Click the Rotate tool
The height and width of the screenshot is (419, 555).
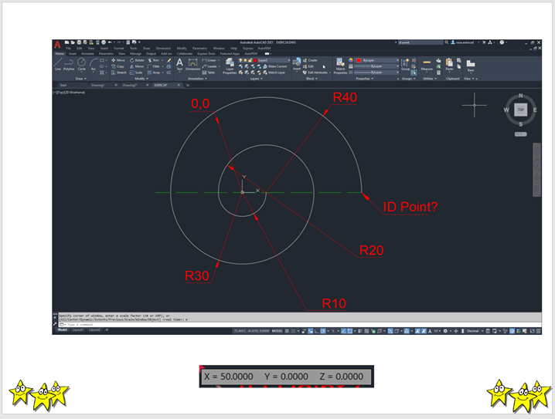coord(137,60)
